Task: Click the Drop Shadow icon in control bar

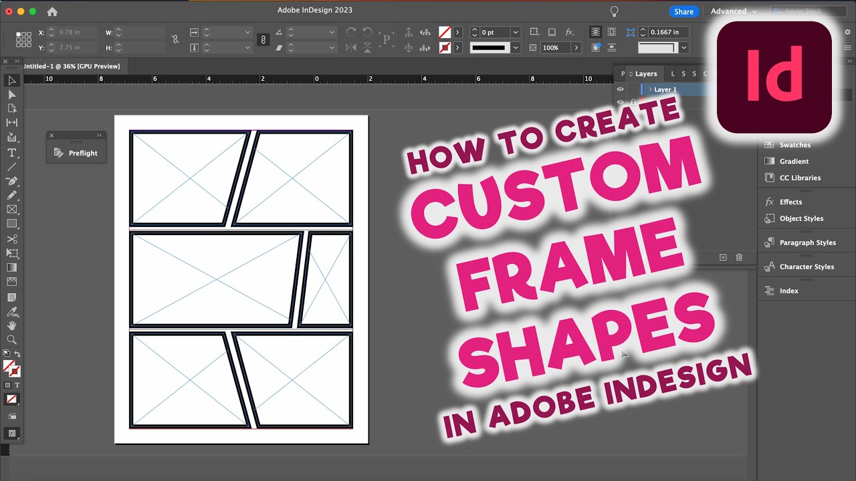Action: [x=552, y=32]
